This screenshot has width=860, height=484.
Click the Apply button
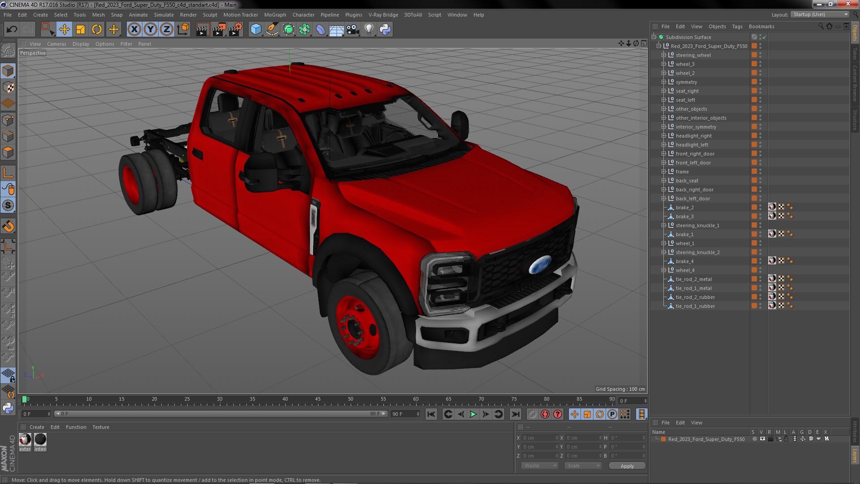[x=627, y=466]
